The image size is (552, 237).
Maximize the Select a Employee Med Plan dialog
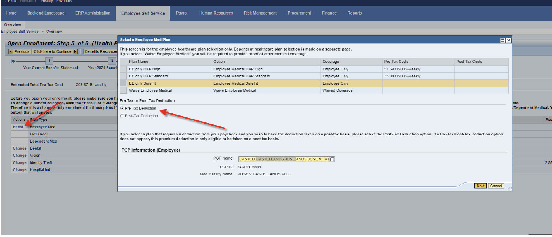(503, 40)
